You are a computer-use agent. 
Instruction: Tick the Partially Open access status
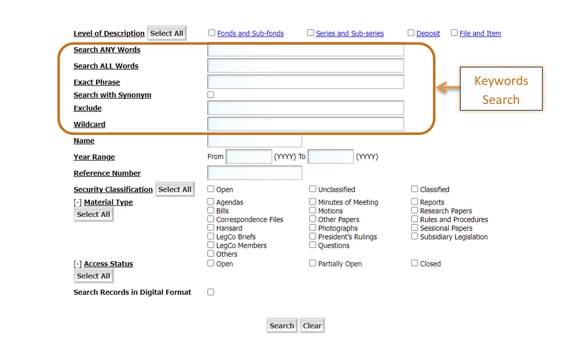coord(313,263)
